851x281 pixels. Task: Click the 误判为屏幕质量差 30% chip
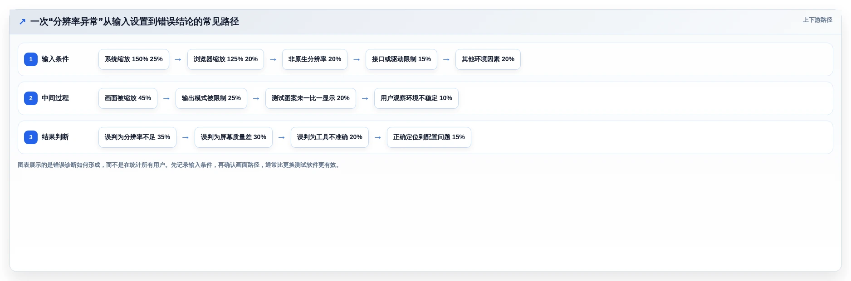(234, 137)
